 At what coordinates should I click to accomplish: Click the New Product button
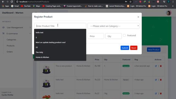[x=154, y=50]
